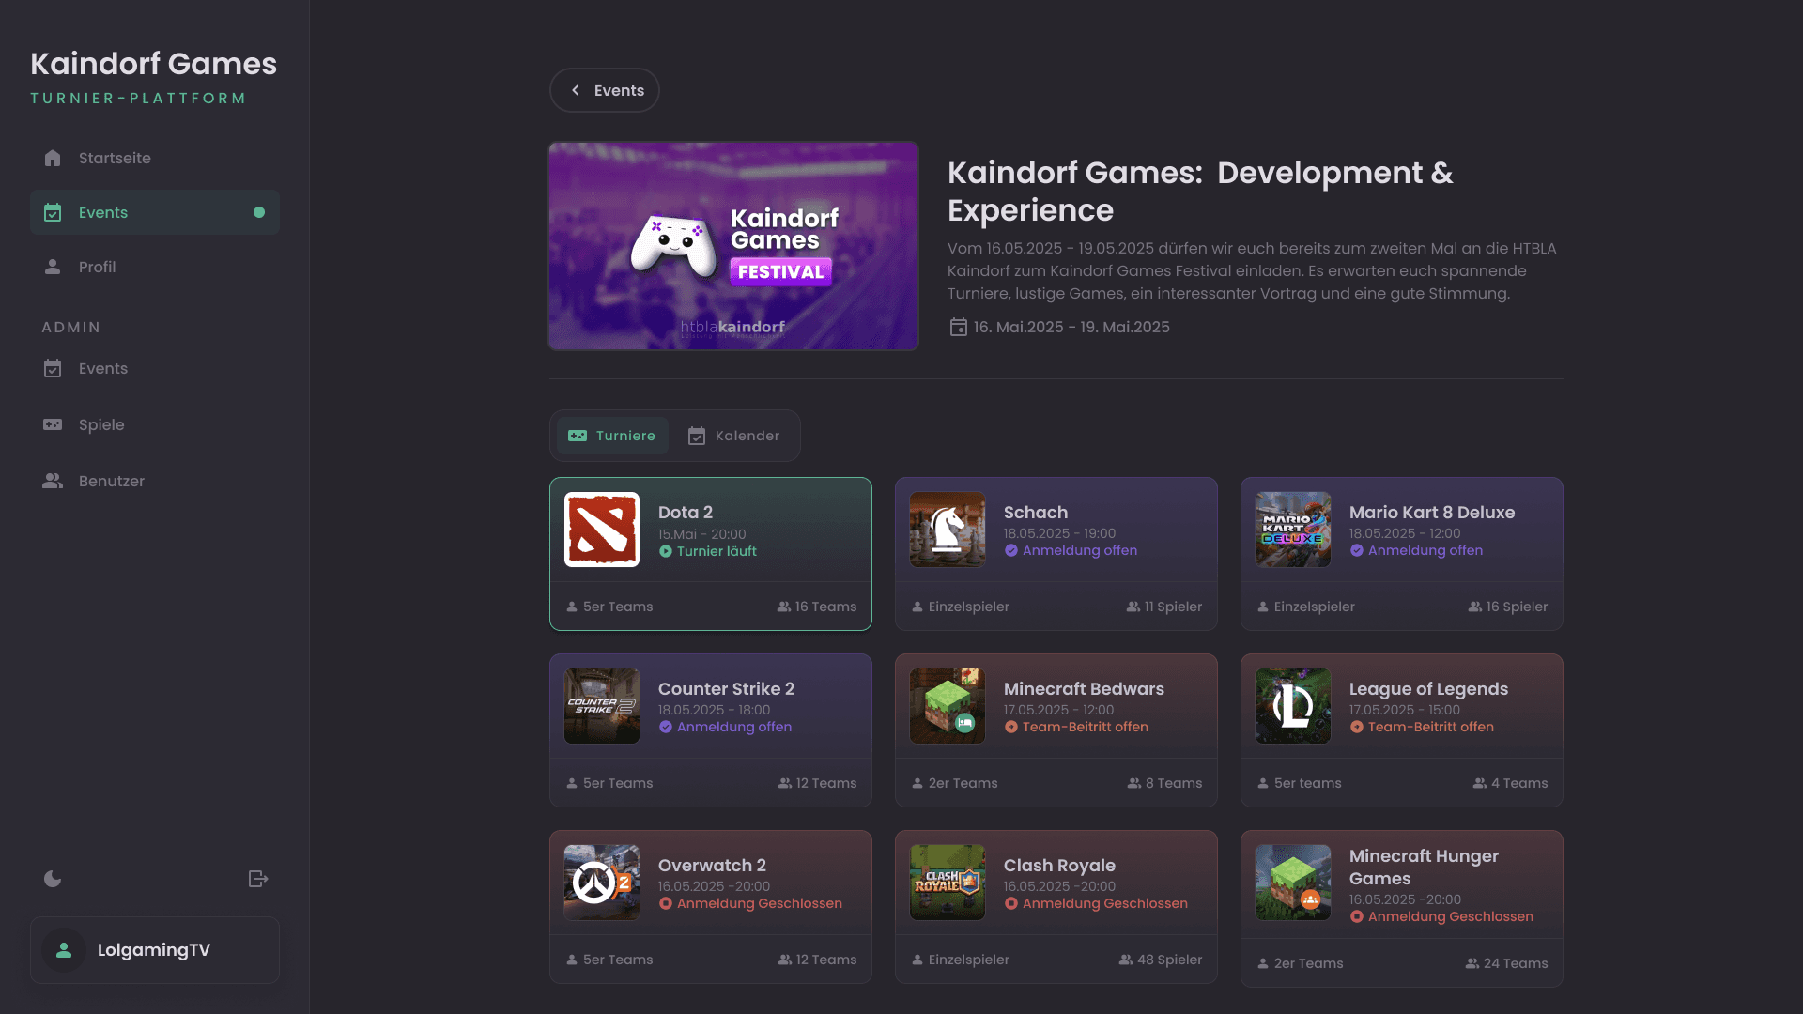Go back using the Events chevron button
1803x1014 pixels.
605,90
